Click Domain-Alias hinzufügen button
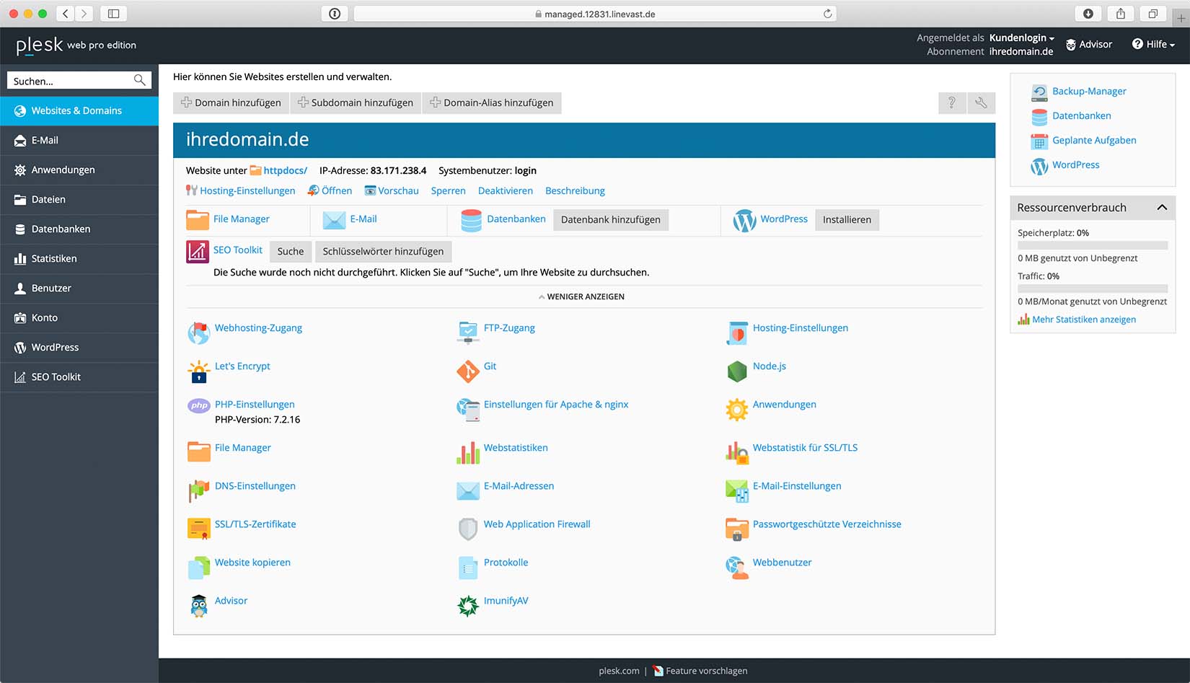 [x=492, y=103]
